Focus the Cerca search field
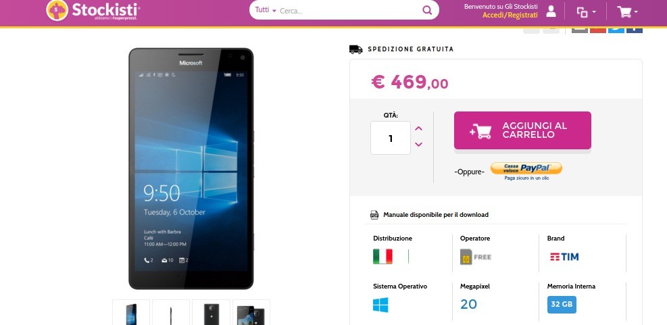The image size is (667, 325). (349, 11)
